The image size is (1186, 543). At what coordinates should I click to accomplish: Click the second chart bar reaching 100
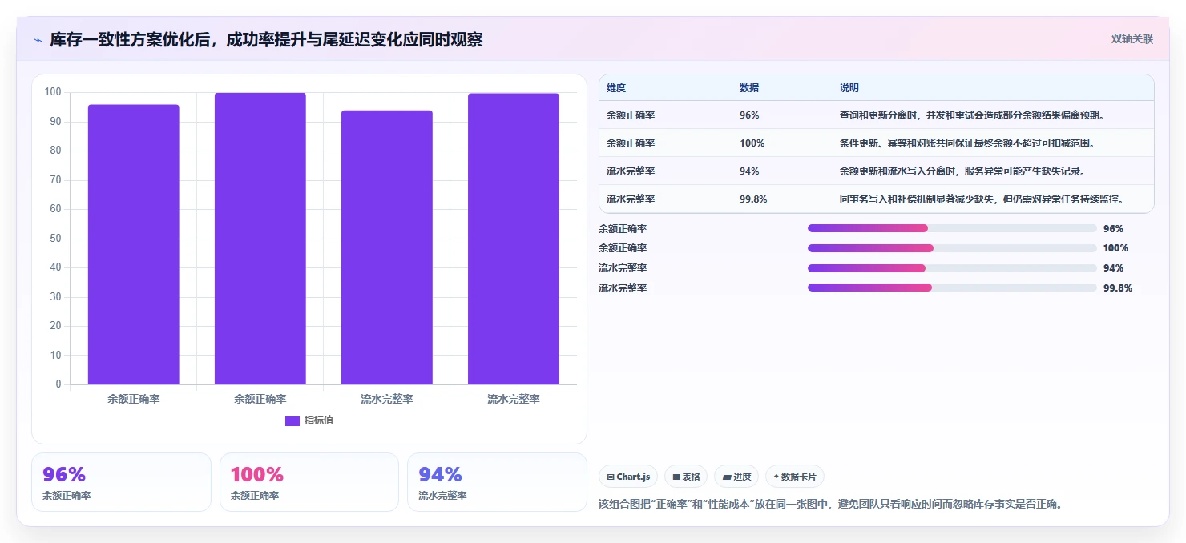260,239
